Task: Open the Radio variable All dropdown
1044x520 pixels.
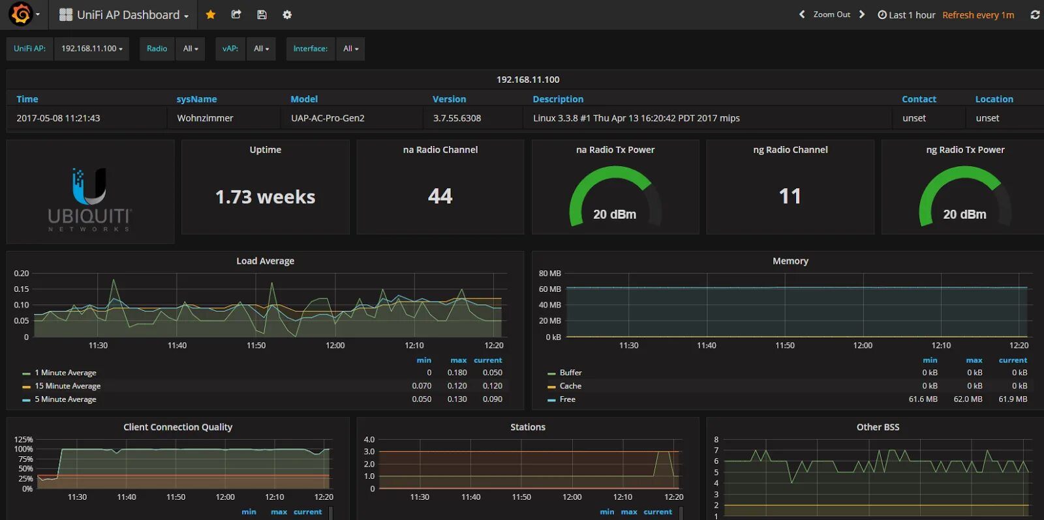Action: point(191,48)
